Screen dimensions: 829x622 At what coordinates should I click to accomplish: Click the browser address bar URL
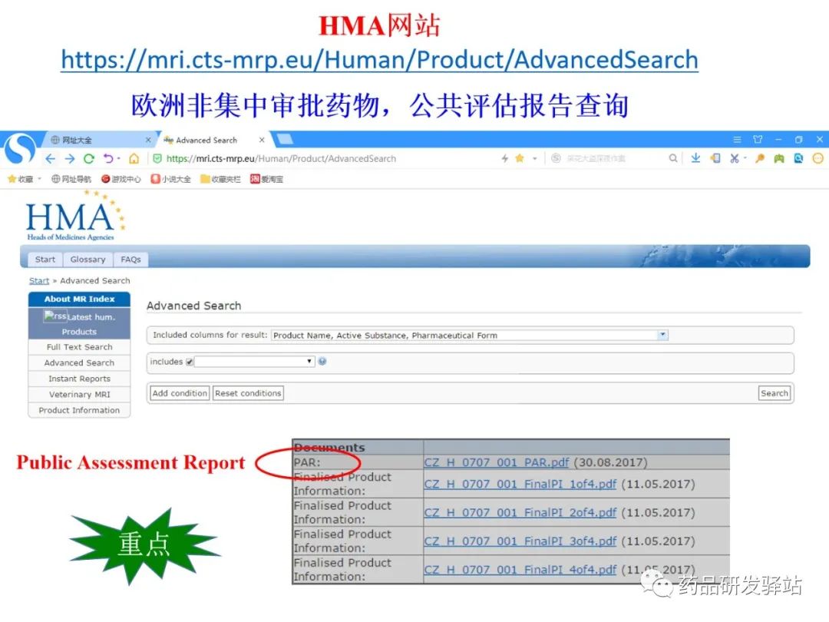(281, 159)
